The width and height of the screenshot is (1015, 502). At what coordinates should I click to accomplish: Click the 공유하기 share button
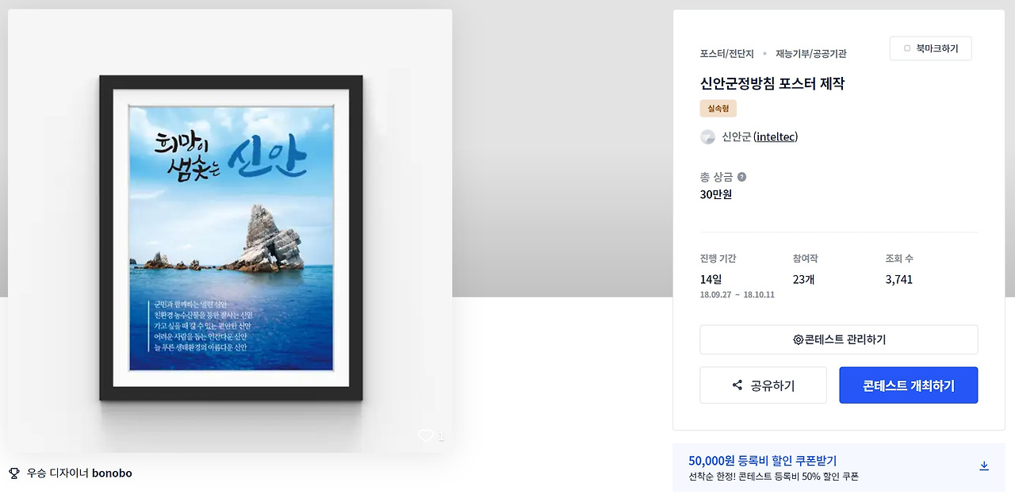[763, 385]
